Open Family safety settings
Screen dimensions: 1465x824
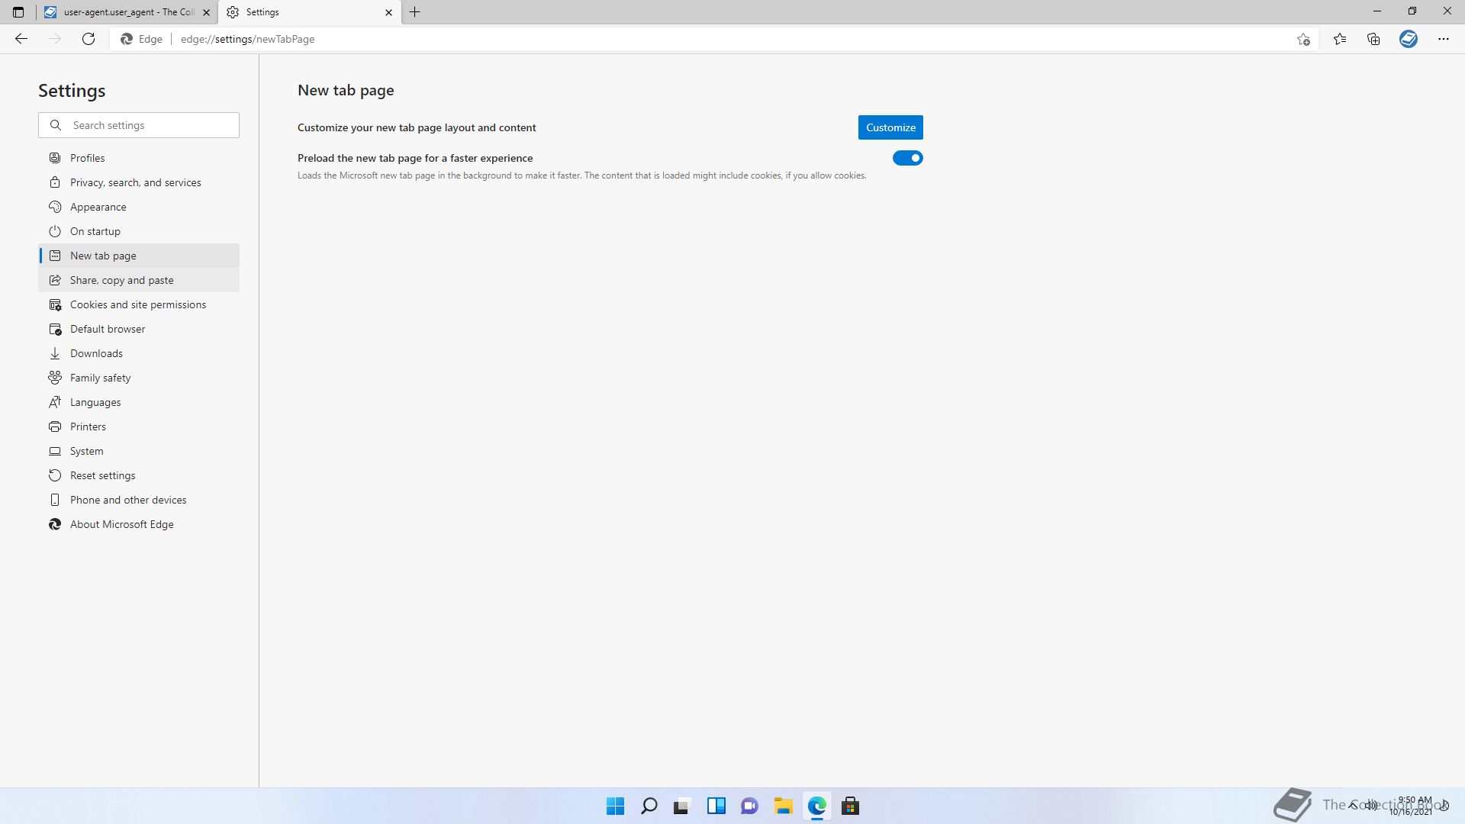139,378
